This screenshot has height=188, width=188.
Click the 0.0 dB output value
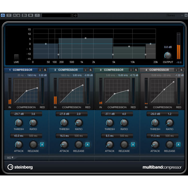(x=168, y=47)
